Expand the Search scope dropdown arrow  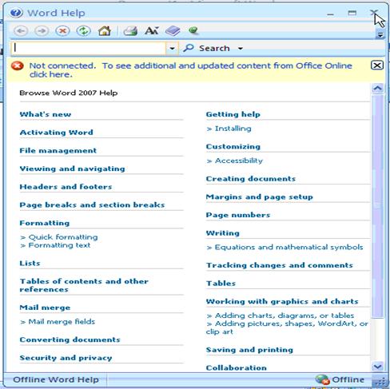(241, 49)
